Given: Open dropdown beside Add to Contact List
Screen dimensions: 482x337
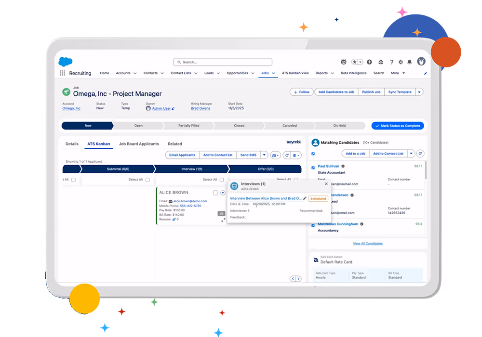Looking at the screenshot, I should click(411, 154).
